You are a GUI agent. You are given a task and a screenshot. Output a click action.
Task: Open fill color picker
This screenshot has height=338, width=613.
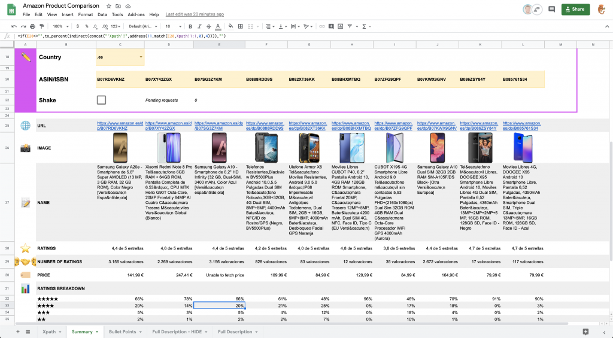click(230, 26)
